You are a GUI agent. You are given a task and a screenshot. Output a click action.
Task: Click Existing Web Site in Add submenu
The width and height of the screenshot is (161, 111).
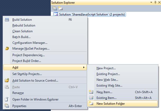coord(109,86)
